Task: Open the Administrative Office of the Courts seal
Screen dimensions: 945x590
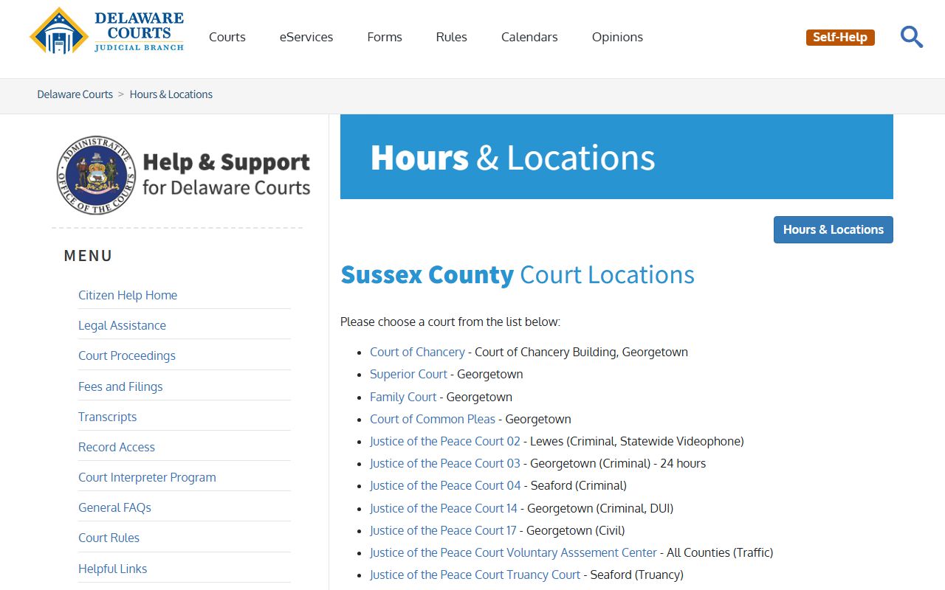Action: 96,175
